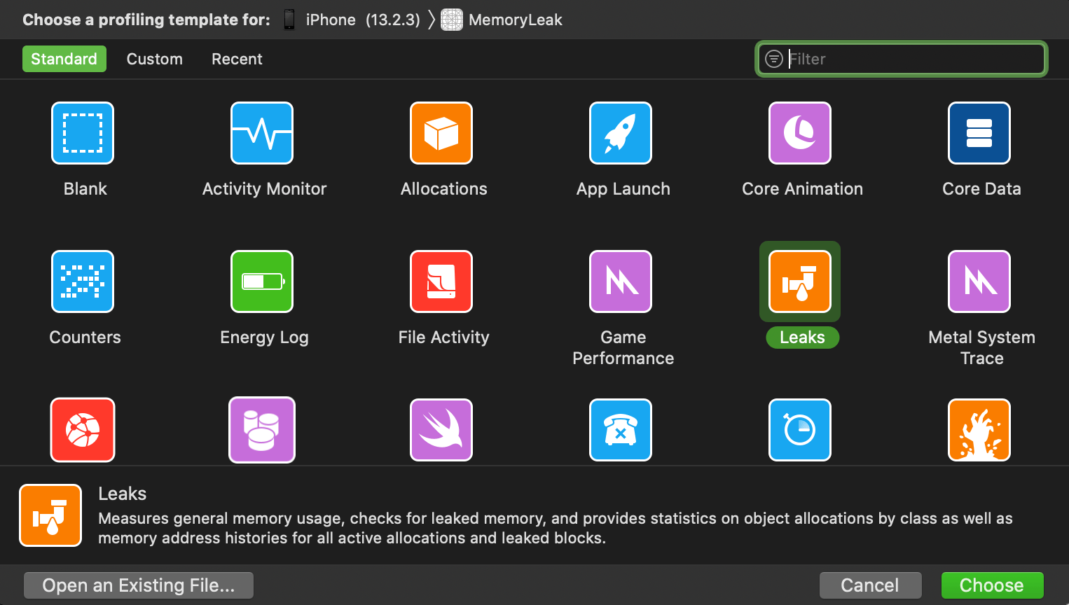Choose the blue telephone template
The width and height of the screenshot is (1069, 605).
click(x=621, y=430)
